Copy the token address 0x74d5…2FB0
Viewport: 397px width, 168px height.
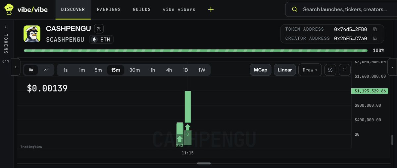coord(375,29)
